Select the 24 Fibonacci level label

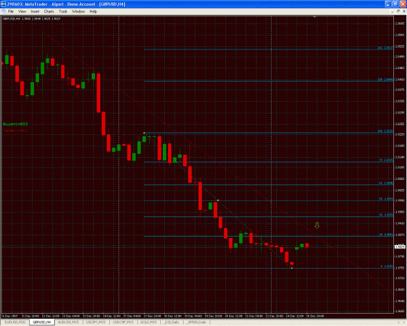pos(386,235)
